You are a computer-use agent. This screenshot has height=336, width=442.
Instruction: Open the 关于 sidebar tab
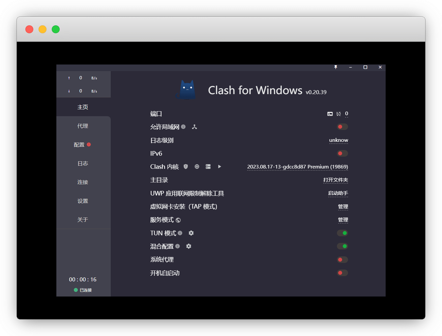pyautogui.click(x=83, y=220)
